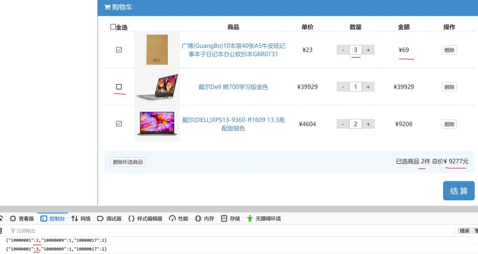
Task: Click the 商品 column header
Action: pyautogui.click(x=233, y=27)
